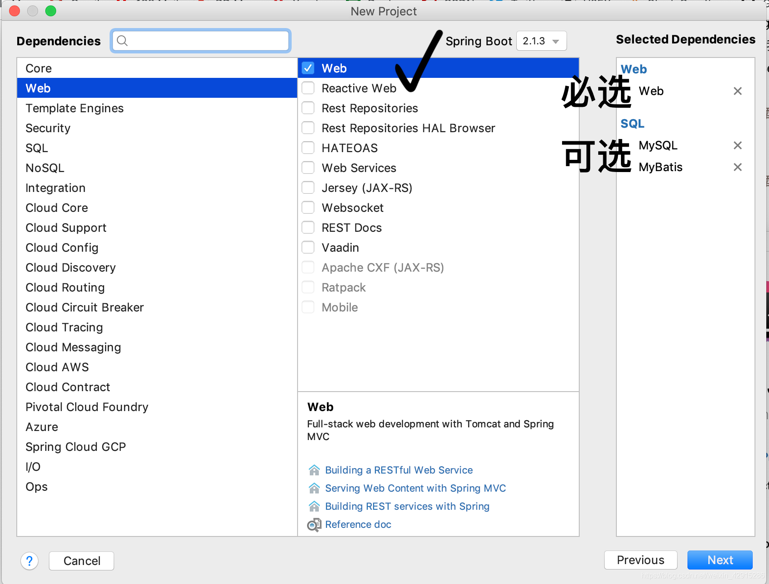Select the Cloud Support category

pyautogui.click(x=157, y=227)
